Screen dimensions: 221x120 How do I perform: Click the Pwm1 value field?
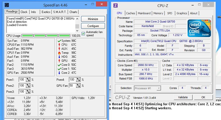pyautogui.click(x=22, y=79)
